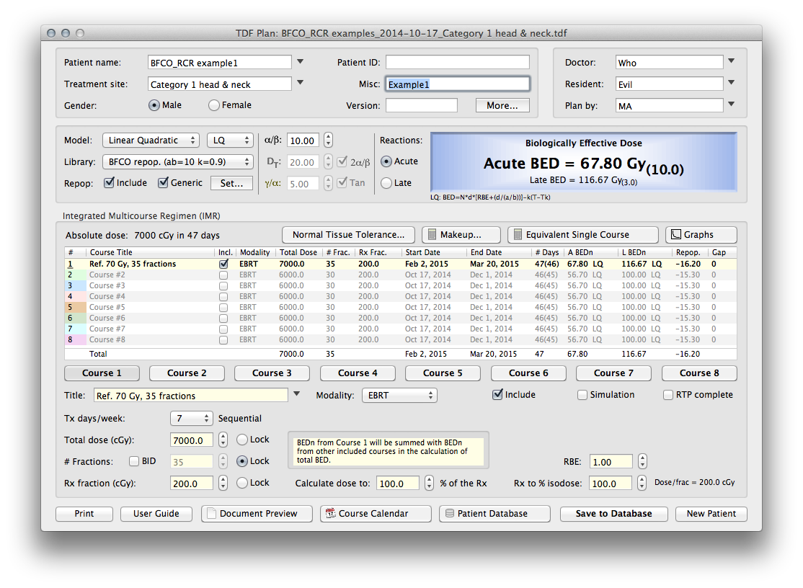Open the Graphs view

[701, 235]
